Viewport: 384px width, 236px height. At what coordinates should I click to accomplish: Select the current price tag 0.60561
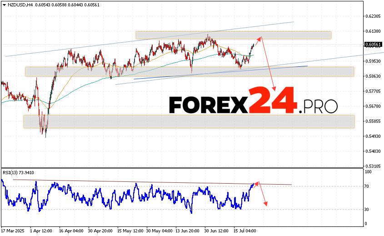[x=373, y=45]
